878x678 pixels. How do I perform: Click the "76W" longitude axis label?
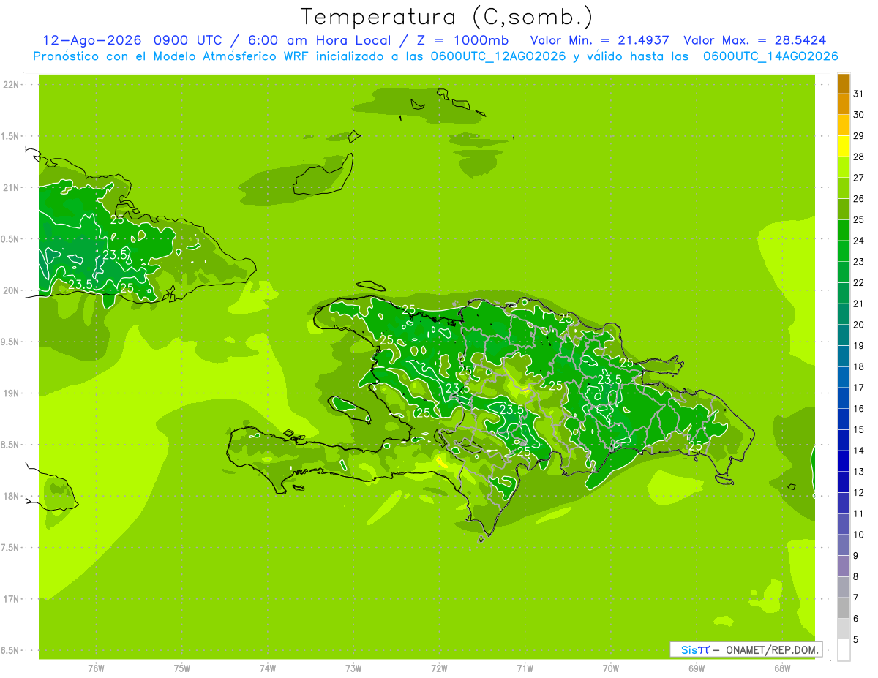click(x=96, y=668)
